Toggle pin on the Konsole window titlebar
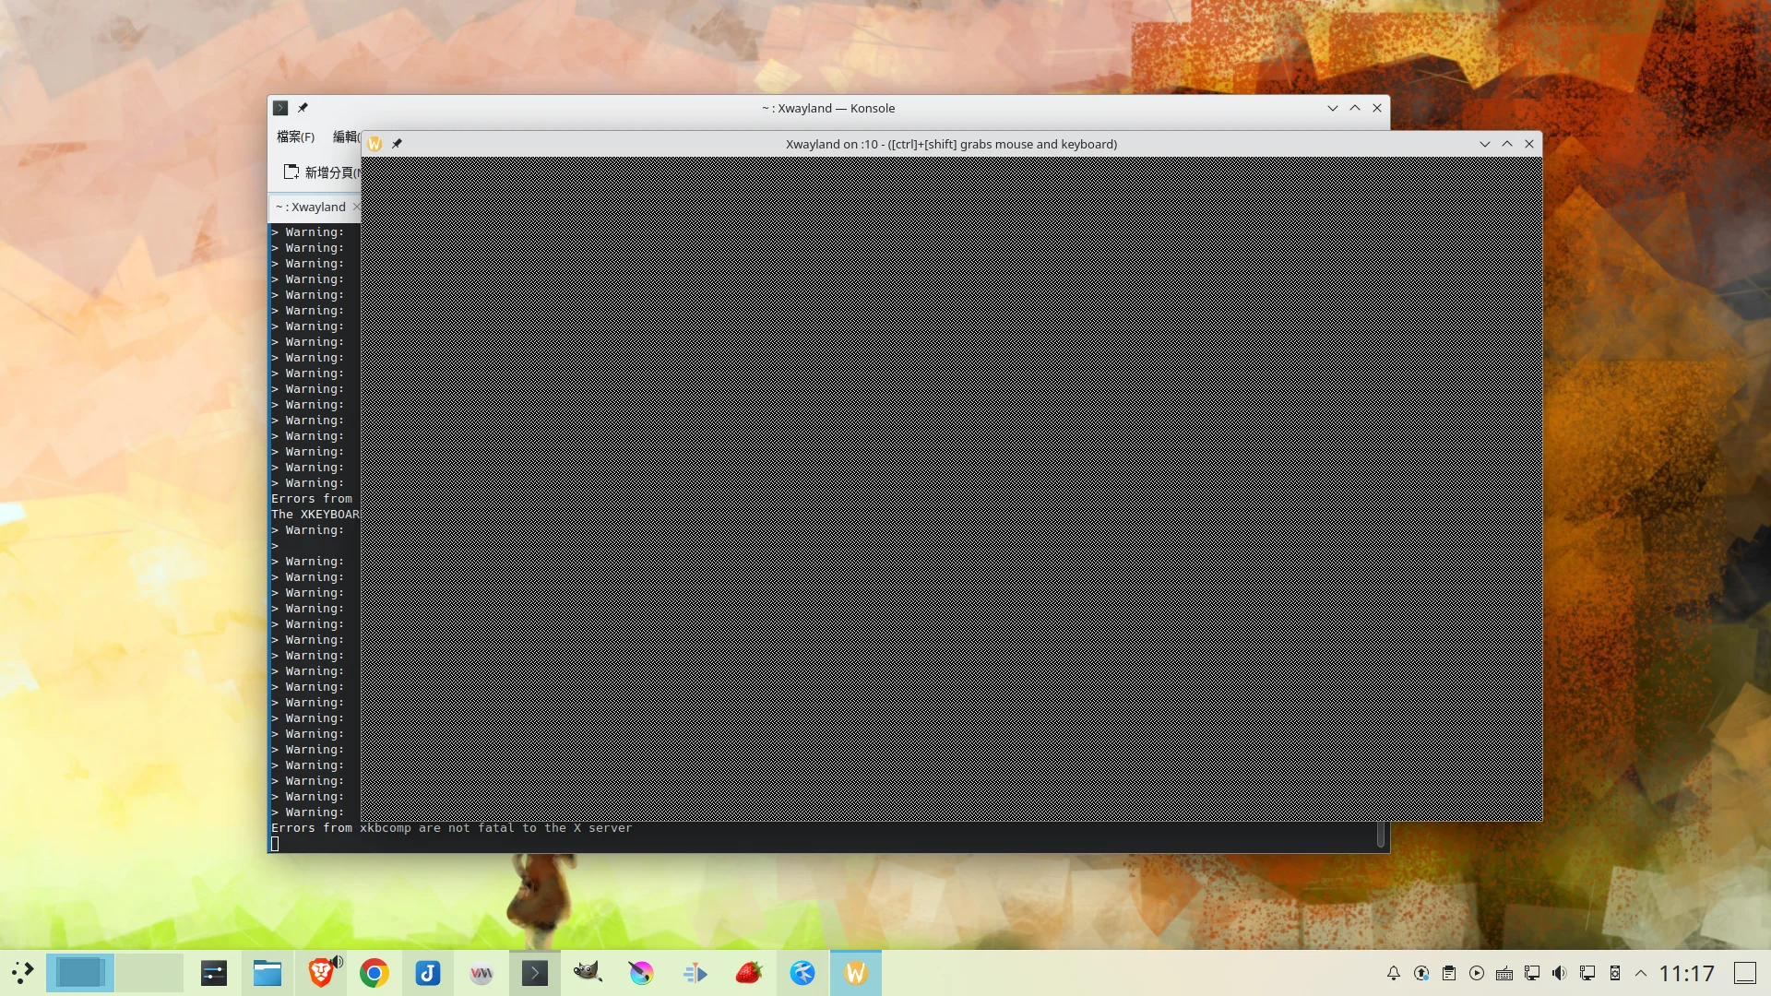Image resolution: width=1771 pixels, height=996 pixels. coord(303,108)
